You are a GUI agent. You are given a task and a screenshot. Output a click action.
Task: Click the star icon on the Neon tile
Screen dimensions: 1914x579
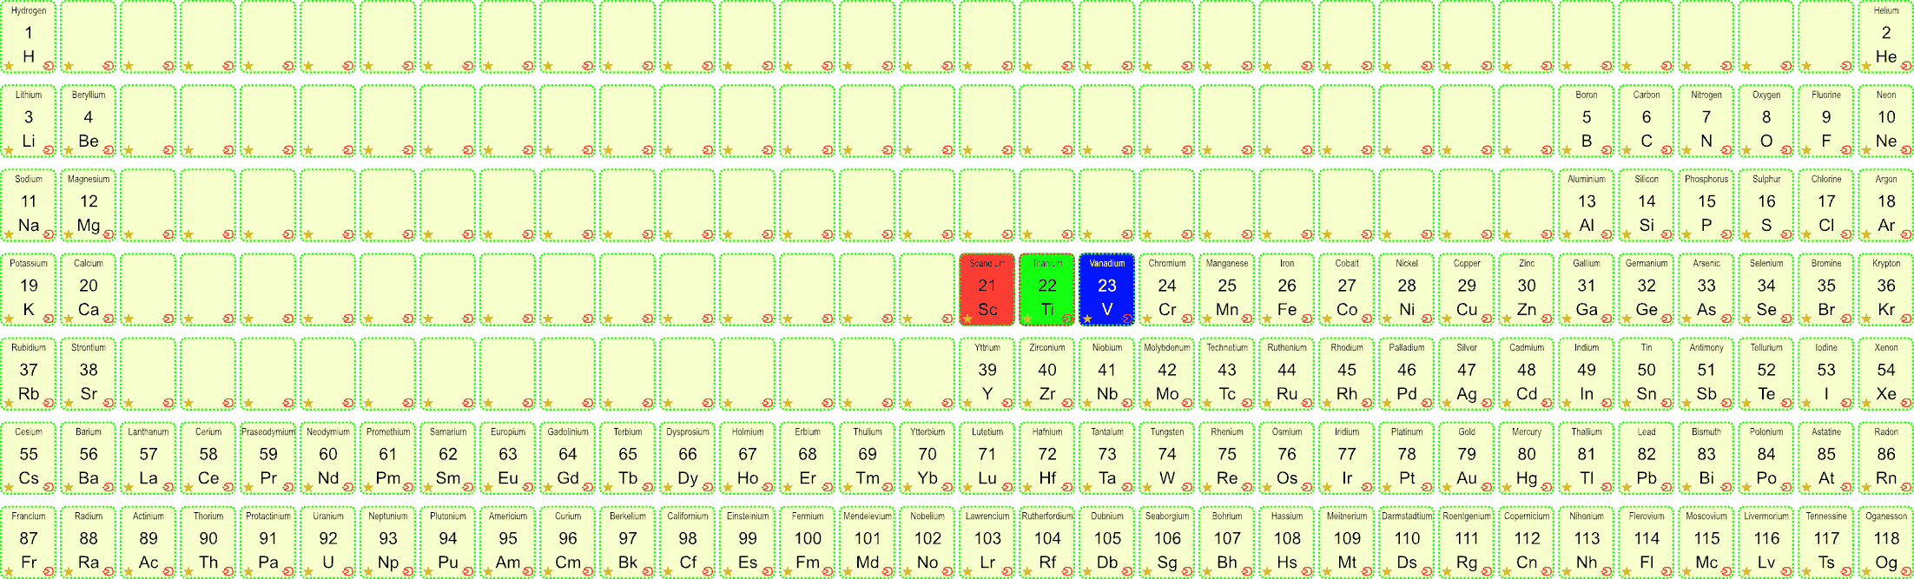(x=1866, y=150)
